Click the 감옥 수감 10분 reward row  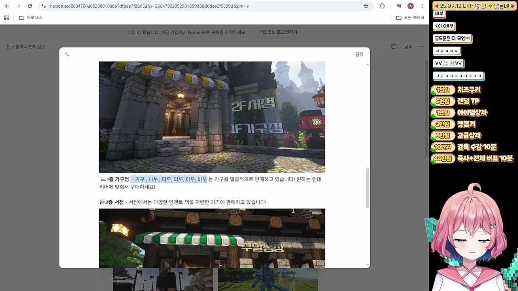point(464,147)
